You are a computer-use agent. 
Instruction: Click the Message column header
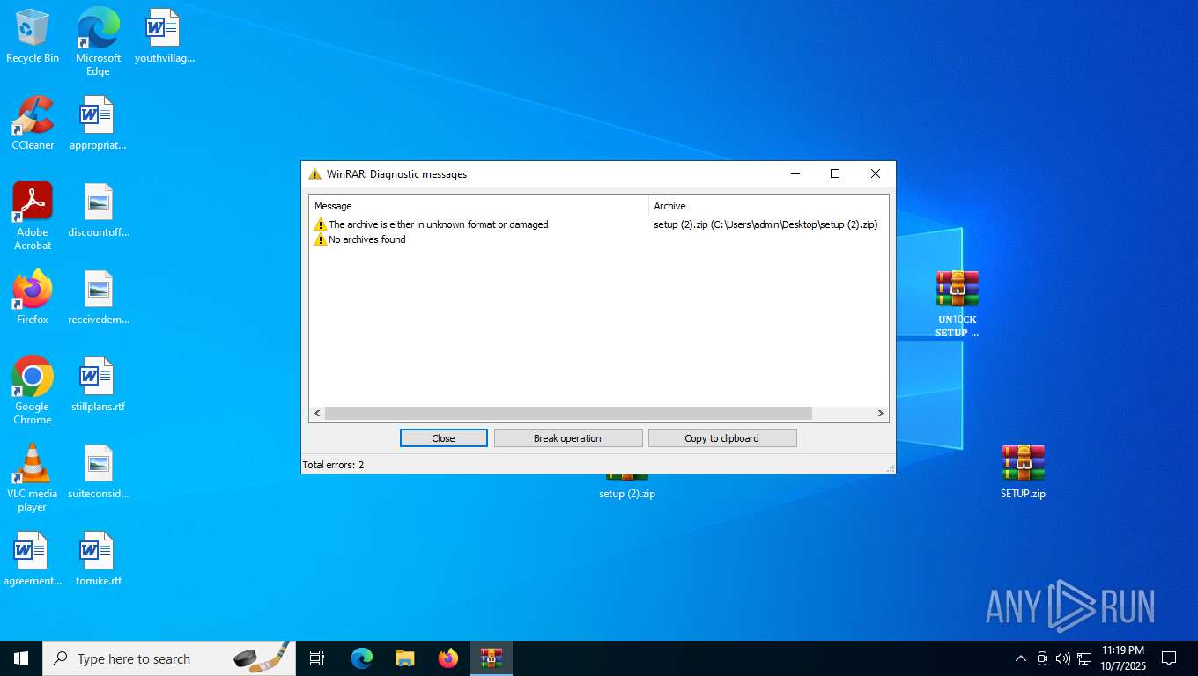(479, 206)
